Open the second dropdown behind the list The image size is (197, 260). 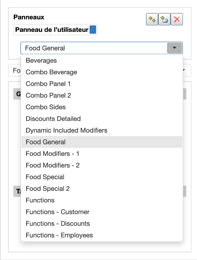(x=187, y=70)
